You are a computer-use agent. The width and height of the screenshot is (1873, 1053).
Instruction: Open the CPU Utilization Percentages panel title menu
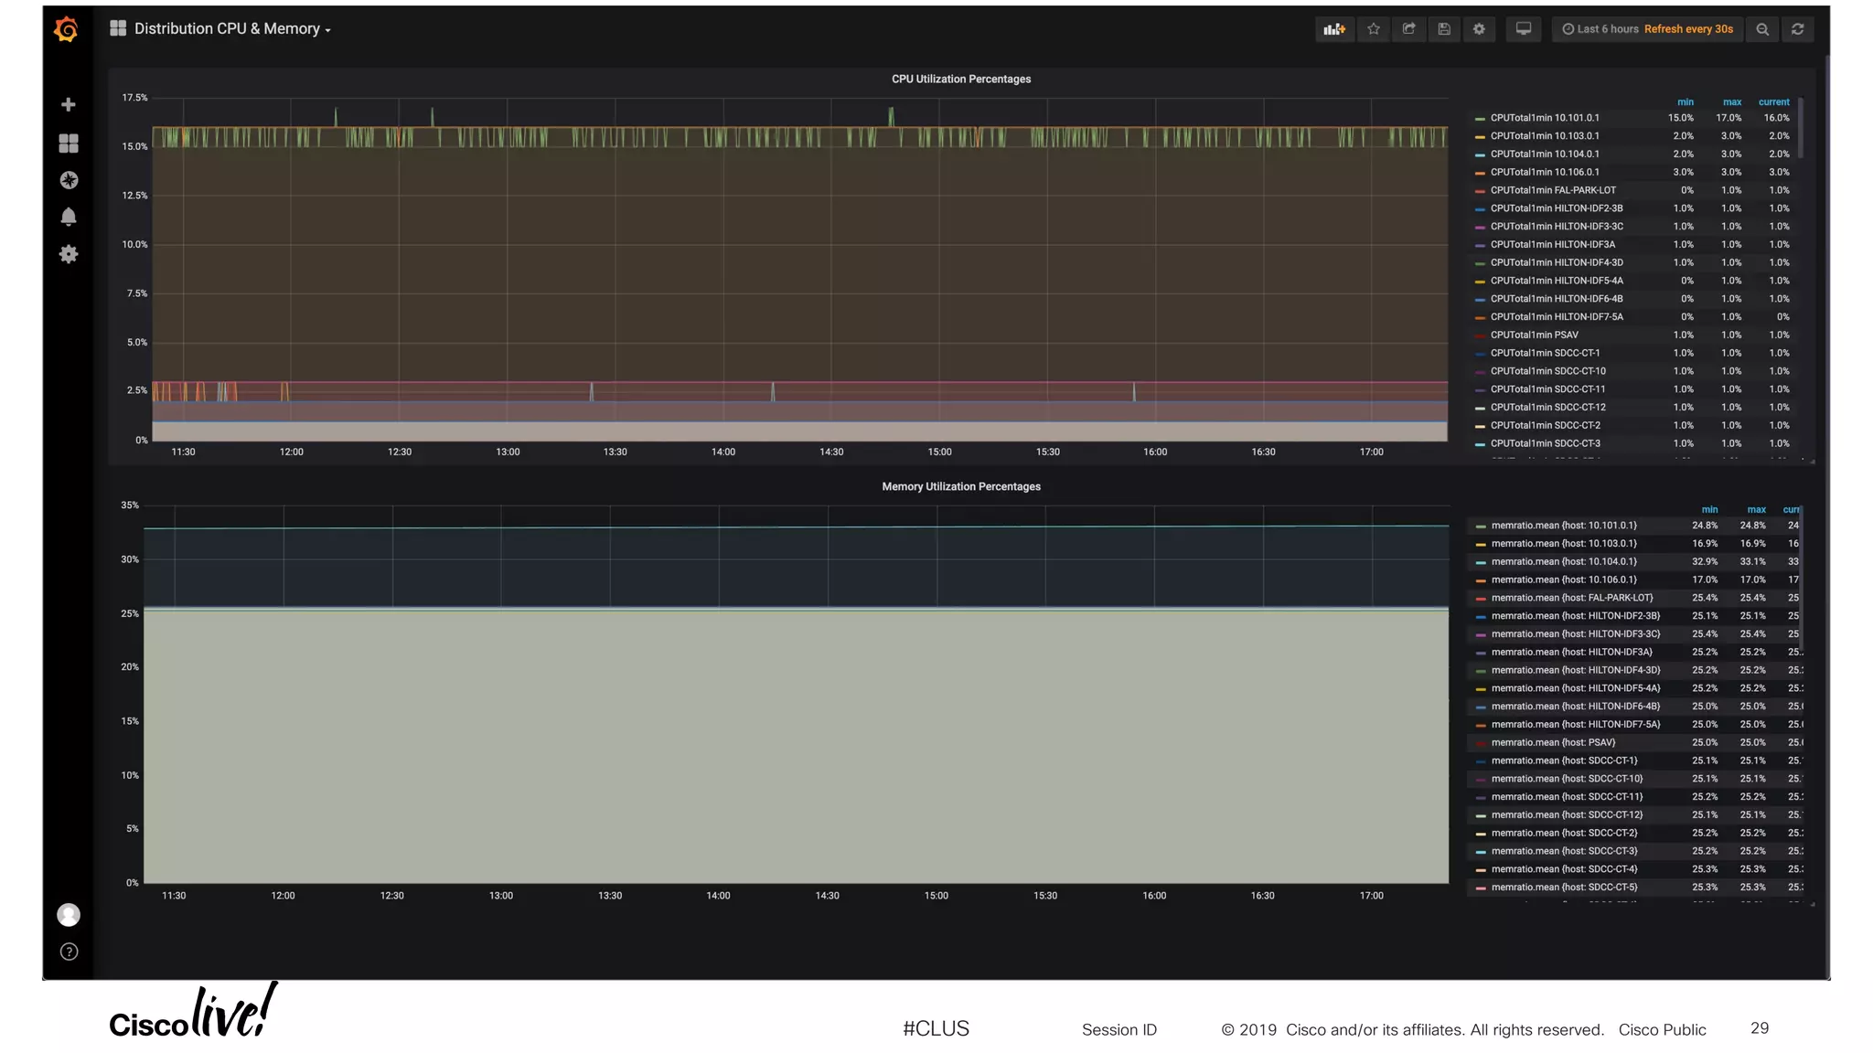click(960, 80)
